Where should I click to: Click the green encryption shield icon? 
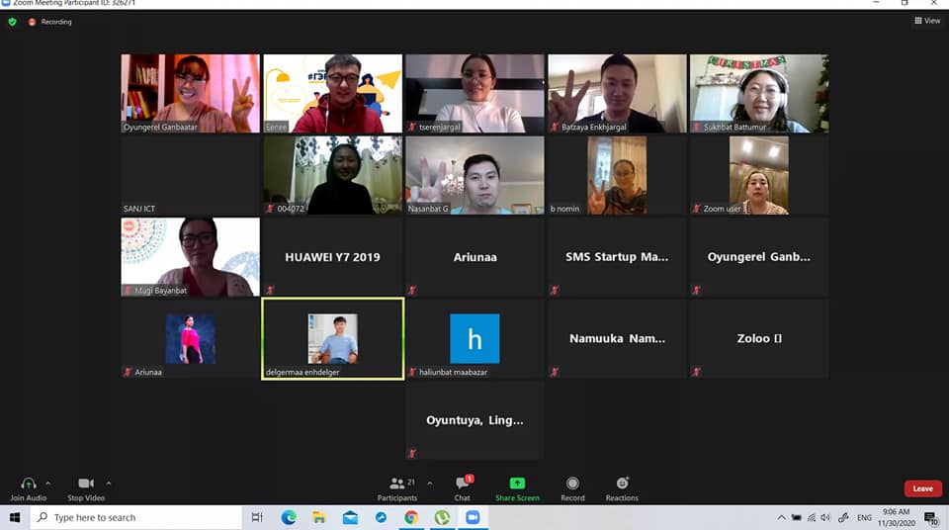pos(12,22)
